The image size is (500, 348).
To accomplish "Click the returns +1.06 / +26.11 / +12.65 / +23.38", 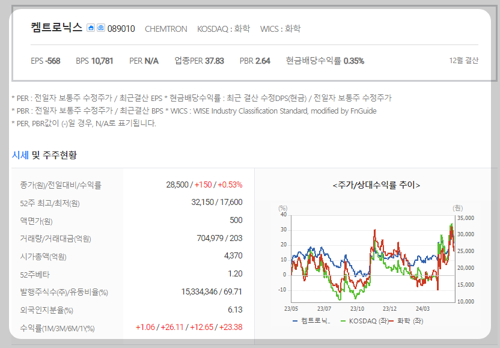I will [x=189, y=328].
